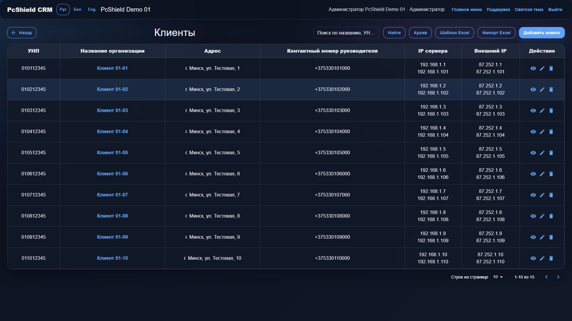Click the УНП column header
Screen dimensions: 572x321
[x=34, y=51]
